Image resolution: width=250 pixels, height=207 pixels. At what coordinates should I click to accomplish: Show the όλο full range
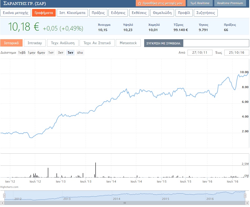point(80,53)
